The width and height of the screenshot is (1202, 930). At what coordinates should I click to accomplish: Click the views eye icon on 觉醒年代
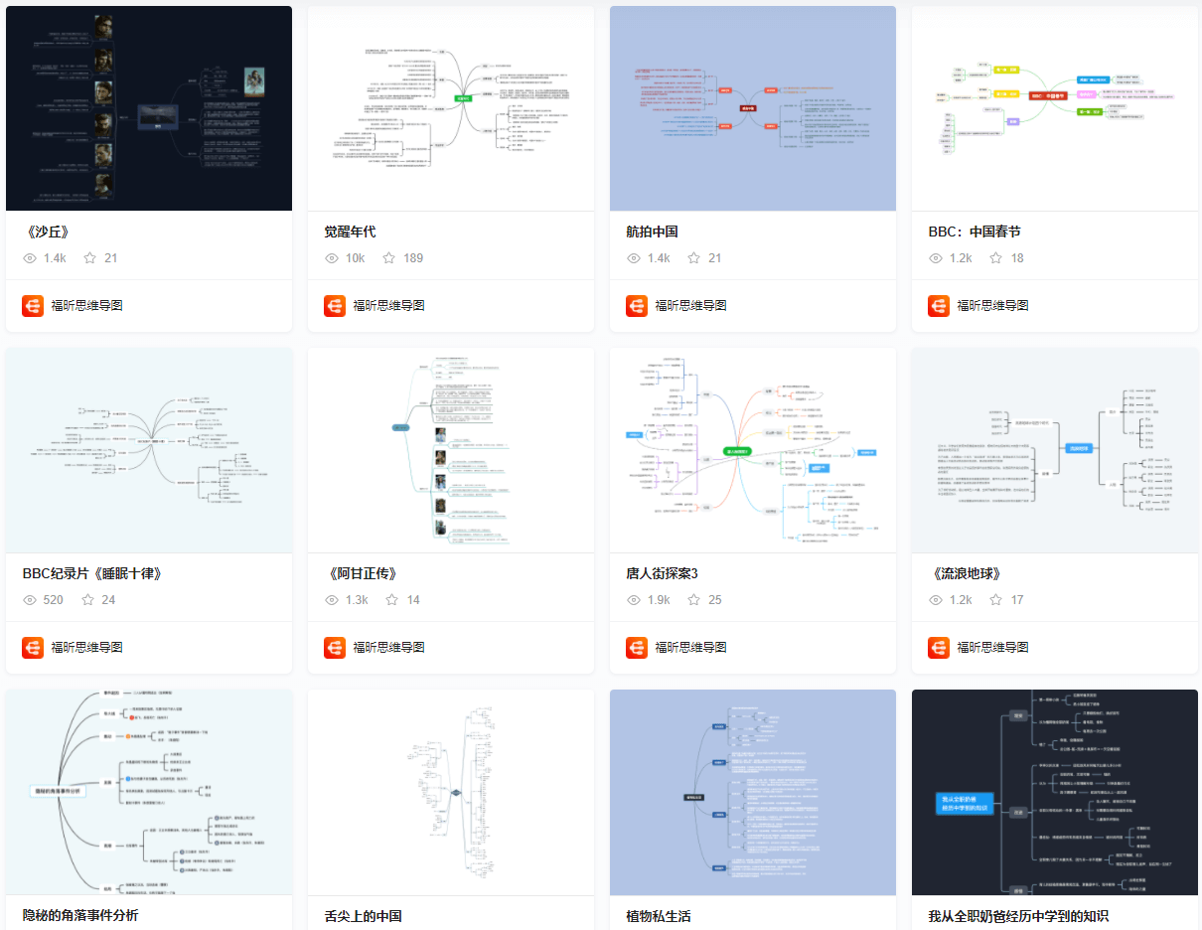[x=332, y=258]
